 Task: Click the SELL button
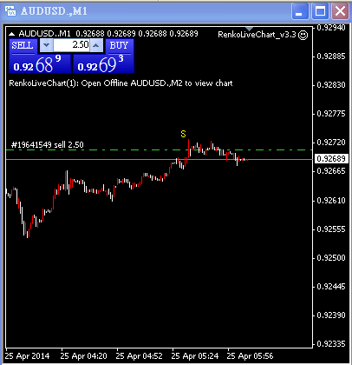[23, 46]
